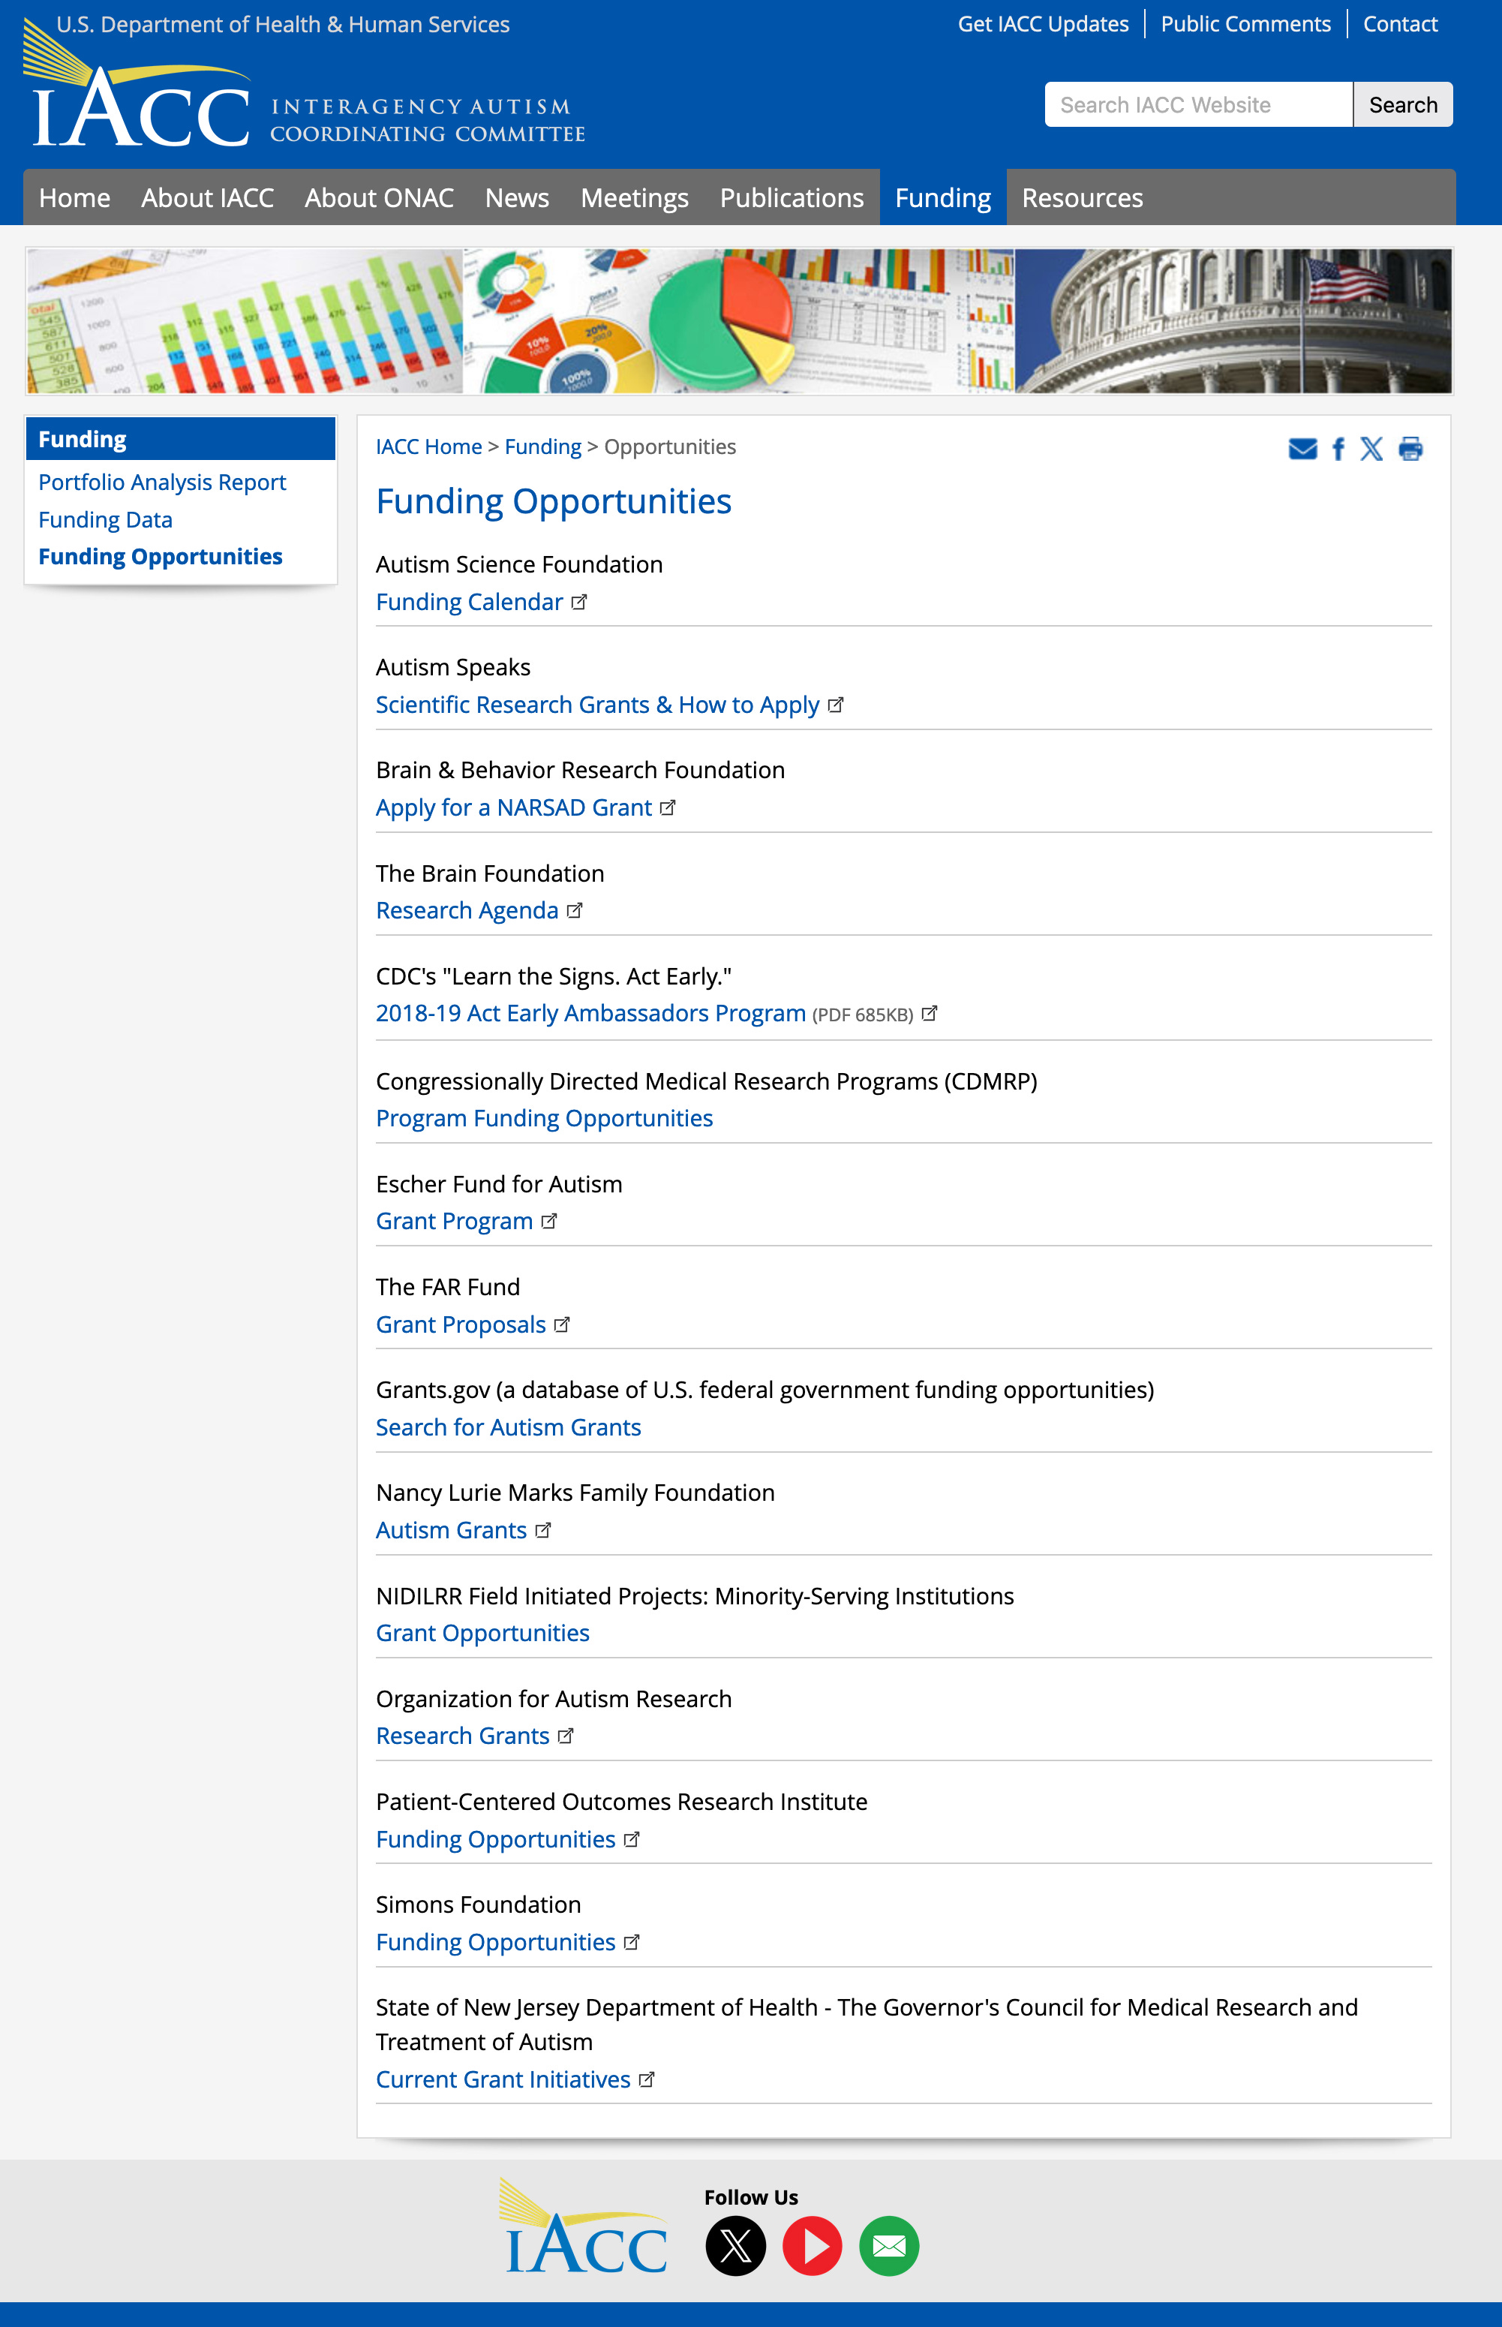Open 2018-19 Act Early Ambassadors Program PDF

pos(591,1013)
